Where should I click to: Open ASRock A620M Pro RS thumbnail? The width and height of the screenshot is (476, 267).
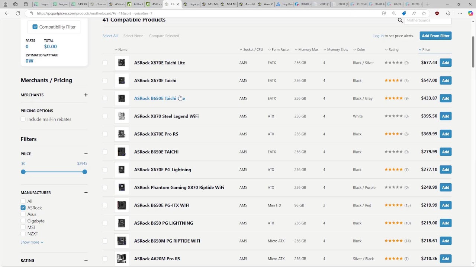pyautogui.click(x=122, y=258)
